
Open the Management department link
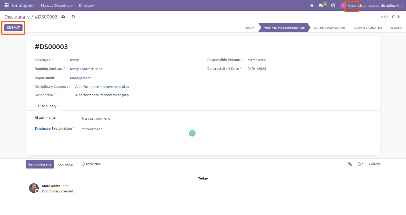pos(81,78)
